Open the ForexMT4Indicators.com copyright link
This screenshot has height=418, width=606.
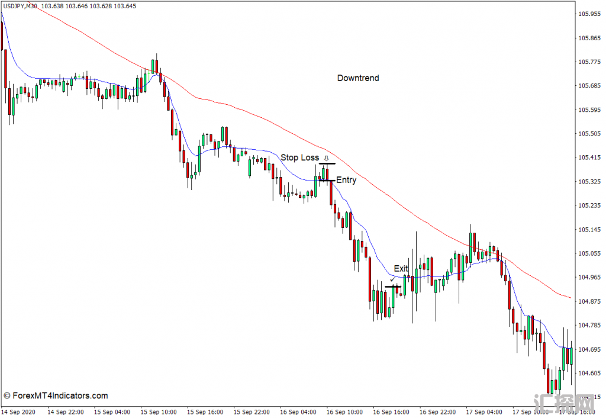56,396
